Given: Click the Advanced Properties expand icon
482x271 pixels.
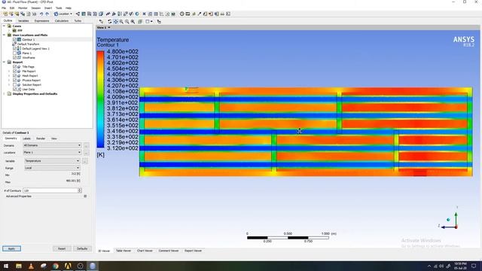Looking at the screenshot, I should pos(85,196).
